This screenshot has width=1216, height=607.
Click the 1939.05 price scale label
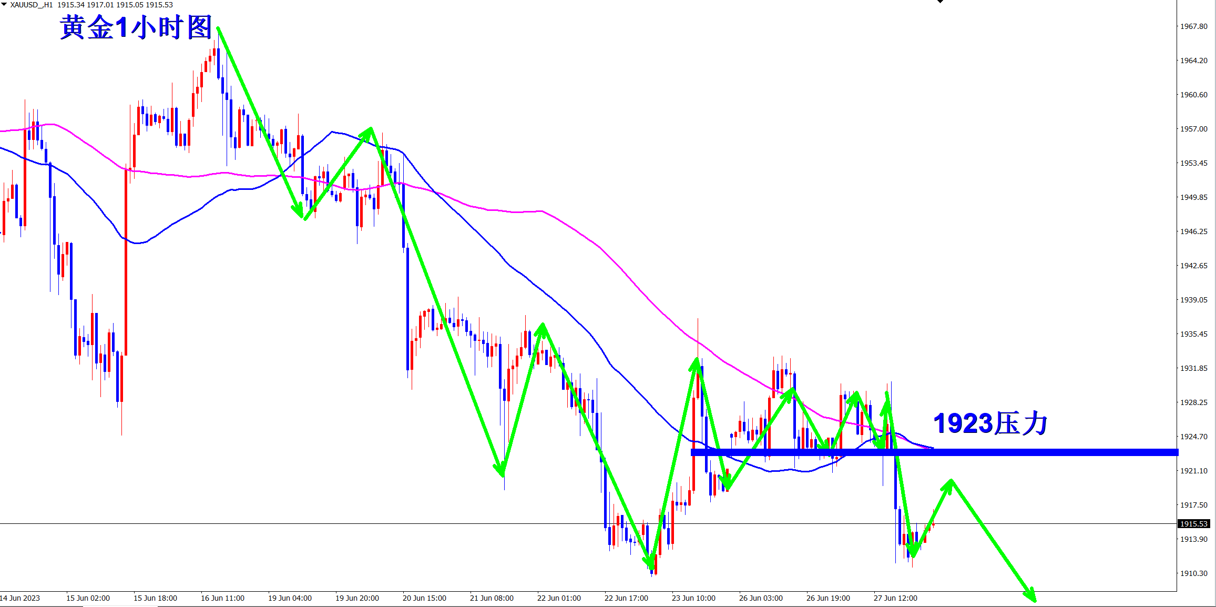[1193, 300]
